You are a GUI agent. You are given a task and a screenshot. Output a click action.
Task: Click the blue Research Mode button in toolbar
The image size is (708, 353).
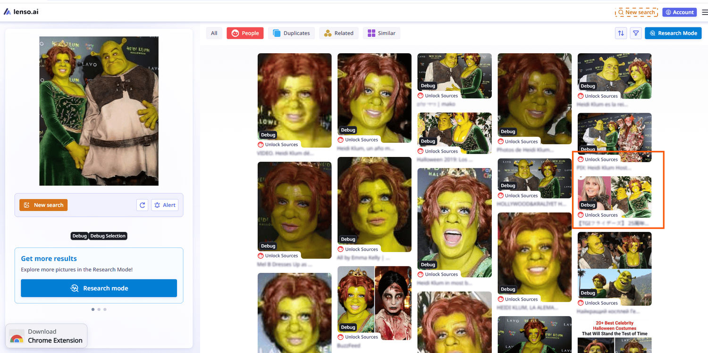tap(673, 33)
